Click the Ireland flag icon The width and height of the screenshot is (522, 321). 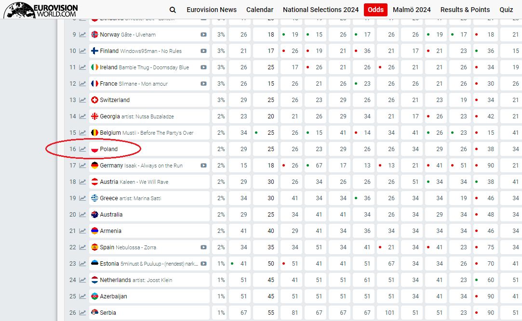95,67
